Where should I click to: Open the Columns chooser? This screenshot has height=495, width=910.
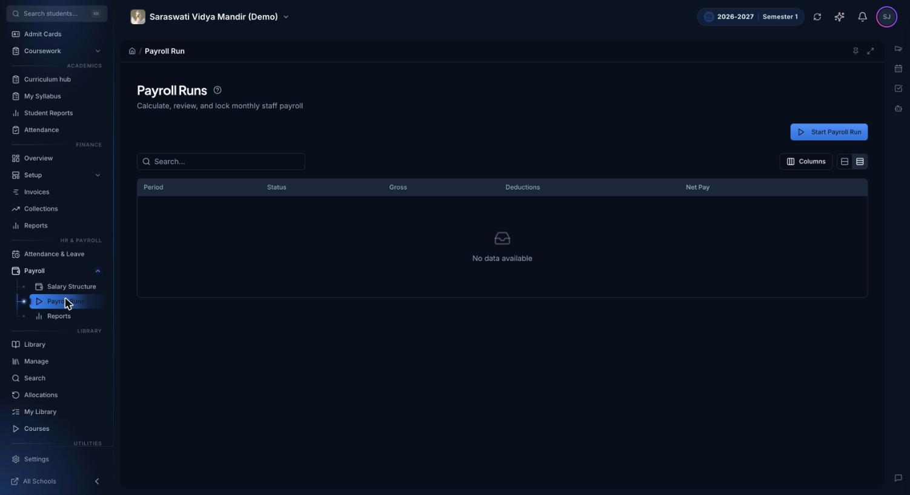[806, 162]
